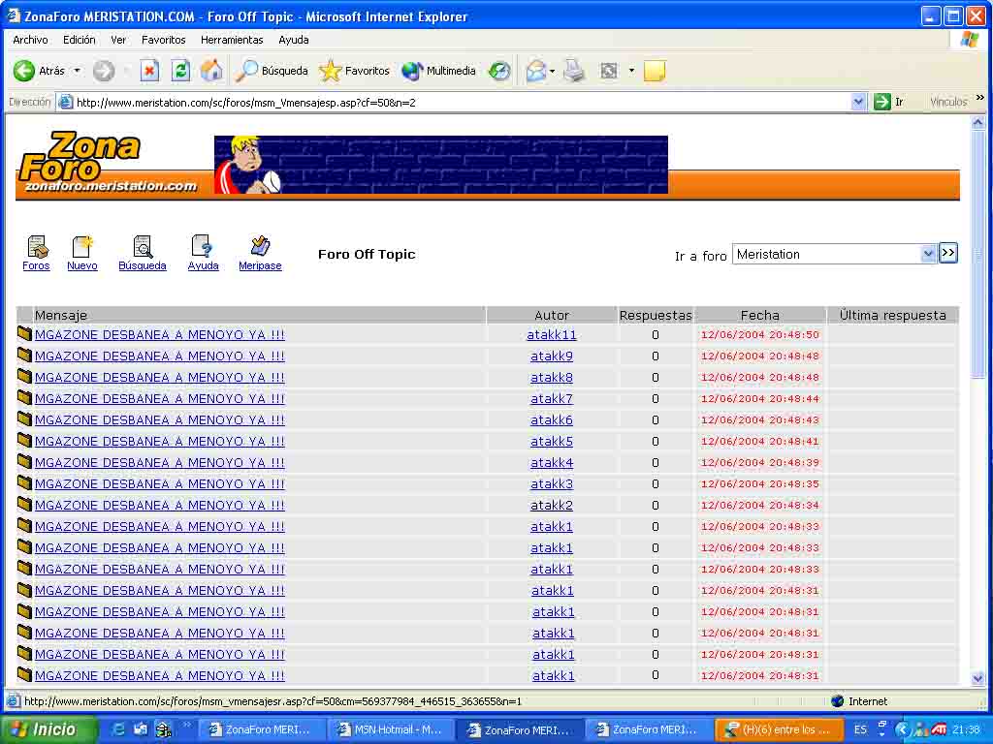
Task: Click the page scrollbar up arrow
Action: coord(978,122)
